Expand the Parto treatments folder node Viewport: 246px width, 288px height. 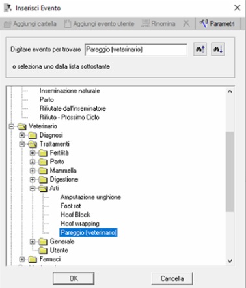(33, 162)
